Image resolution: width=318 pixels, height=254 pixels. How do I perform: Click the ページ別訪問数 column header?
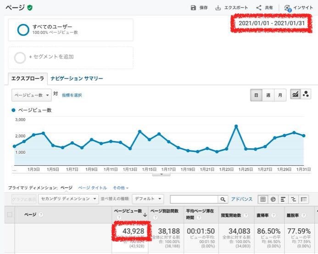[164, 211]
